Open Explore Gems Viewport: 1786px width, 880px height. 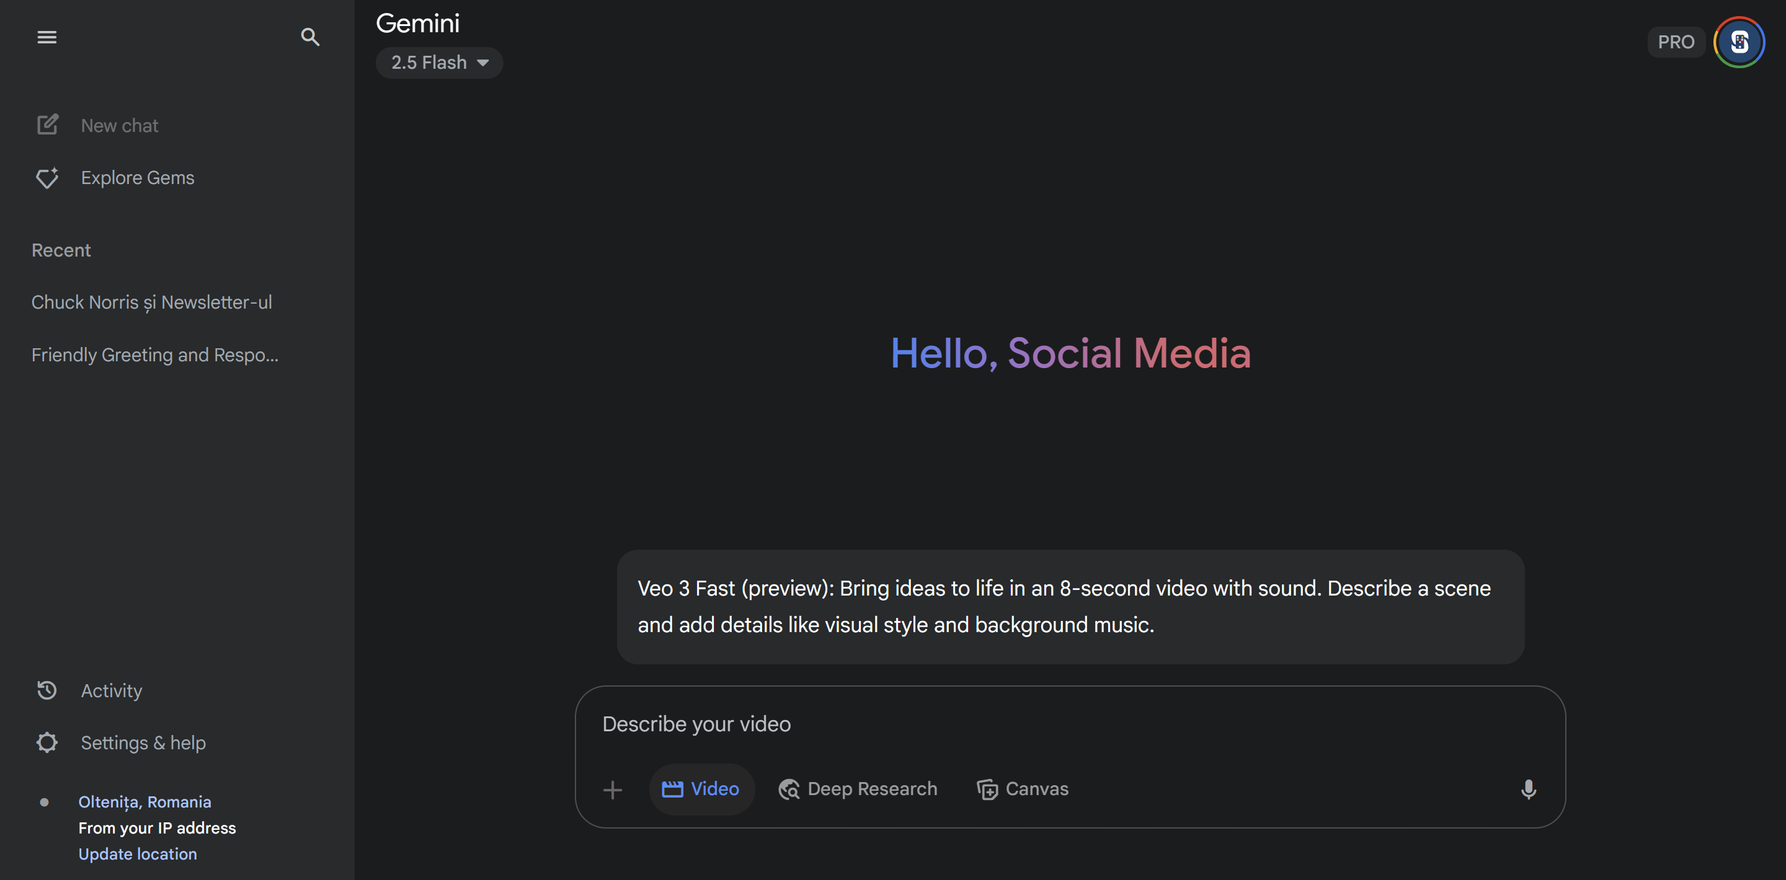pos(115,178)
